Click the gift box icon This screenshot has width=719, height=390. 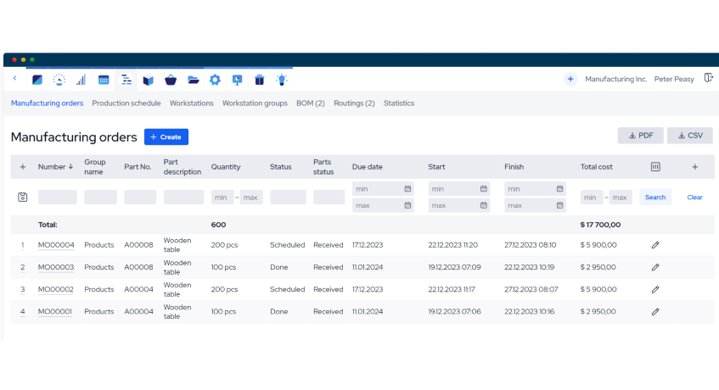(x=259, y=80)
